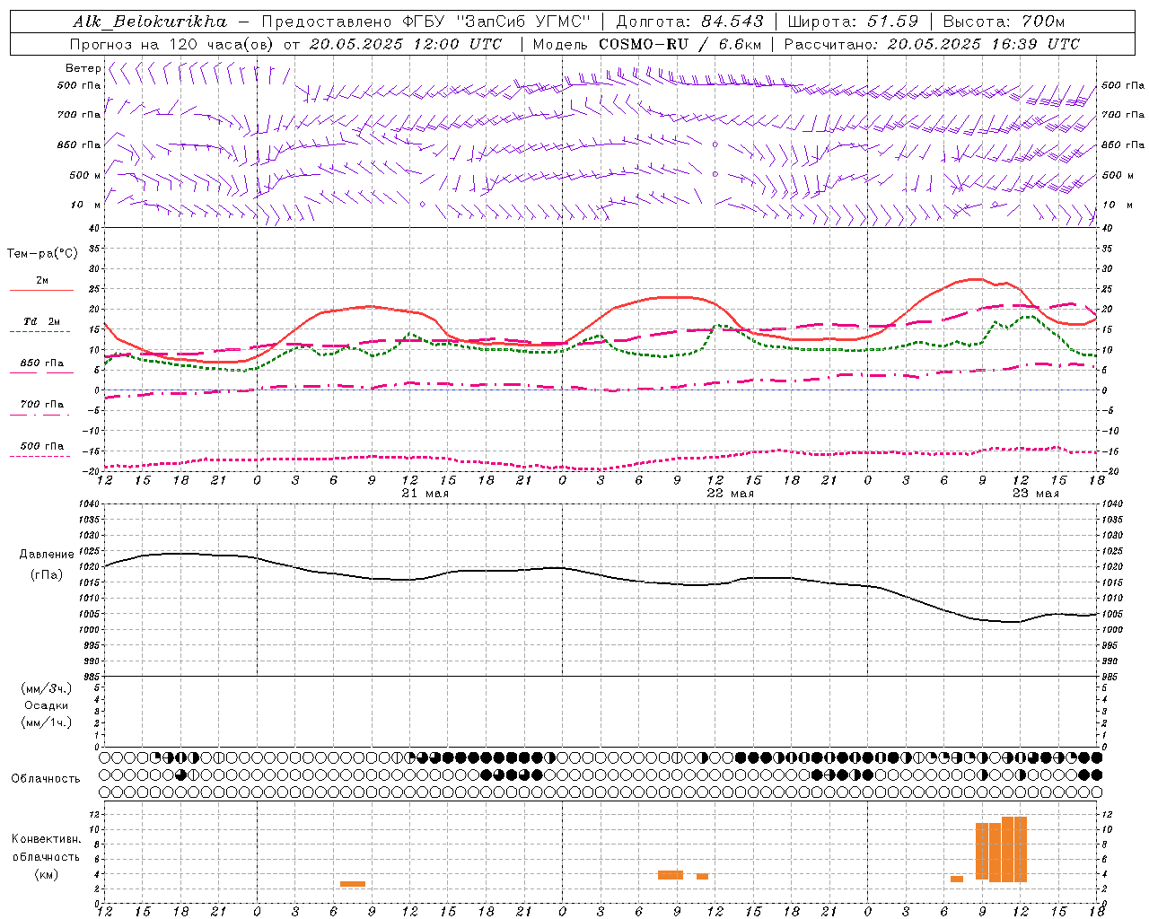Click the '850 гПа' temperature legend entry
This screenshot has height=919, width=1149.
click(x=41, y=363)
